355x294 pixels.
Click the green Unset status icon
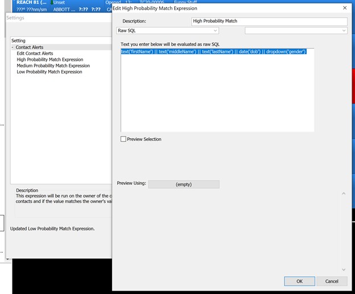click(52, 2)
